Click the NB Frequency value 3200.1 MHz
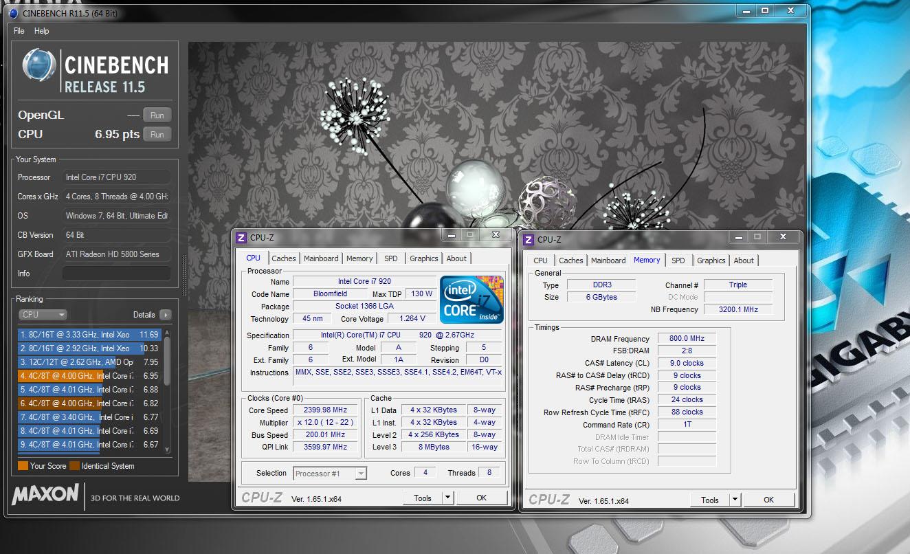This screenshot has width=910, height=554. [738, 309]
